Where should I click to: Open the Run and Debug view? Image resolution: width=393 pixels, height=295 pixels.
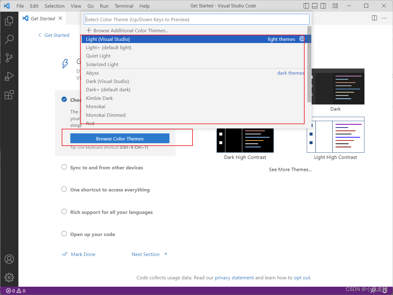pyautogui.click(x=9, y=76)
